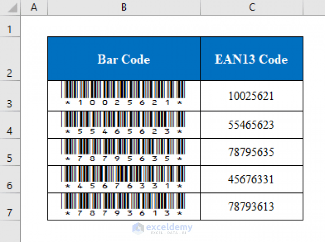This screenshot has height=242, width=325.
Task: Select row 6 header
Action: pyautogui.click(x=10, y=180)
